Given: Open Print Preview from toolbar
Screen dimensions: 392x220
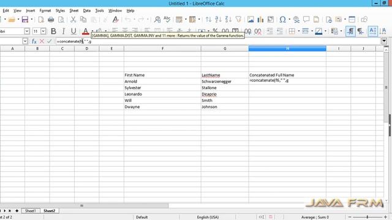Looking at the screenshot, I should click(61, 20).
